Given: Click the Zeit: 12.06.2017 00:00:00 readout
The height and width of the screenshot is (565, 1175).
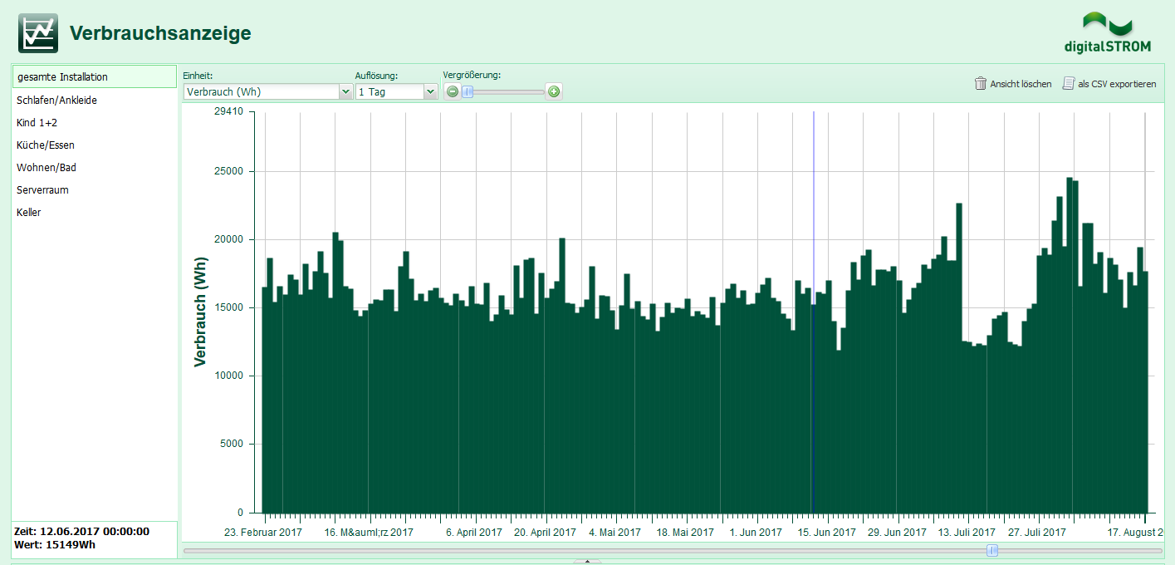Looking at the screenshot, I should (81, 531).
